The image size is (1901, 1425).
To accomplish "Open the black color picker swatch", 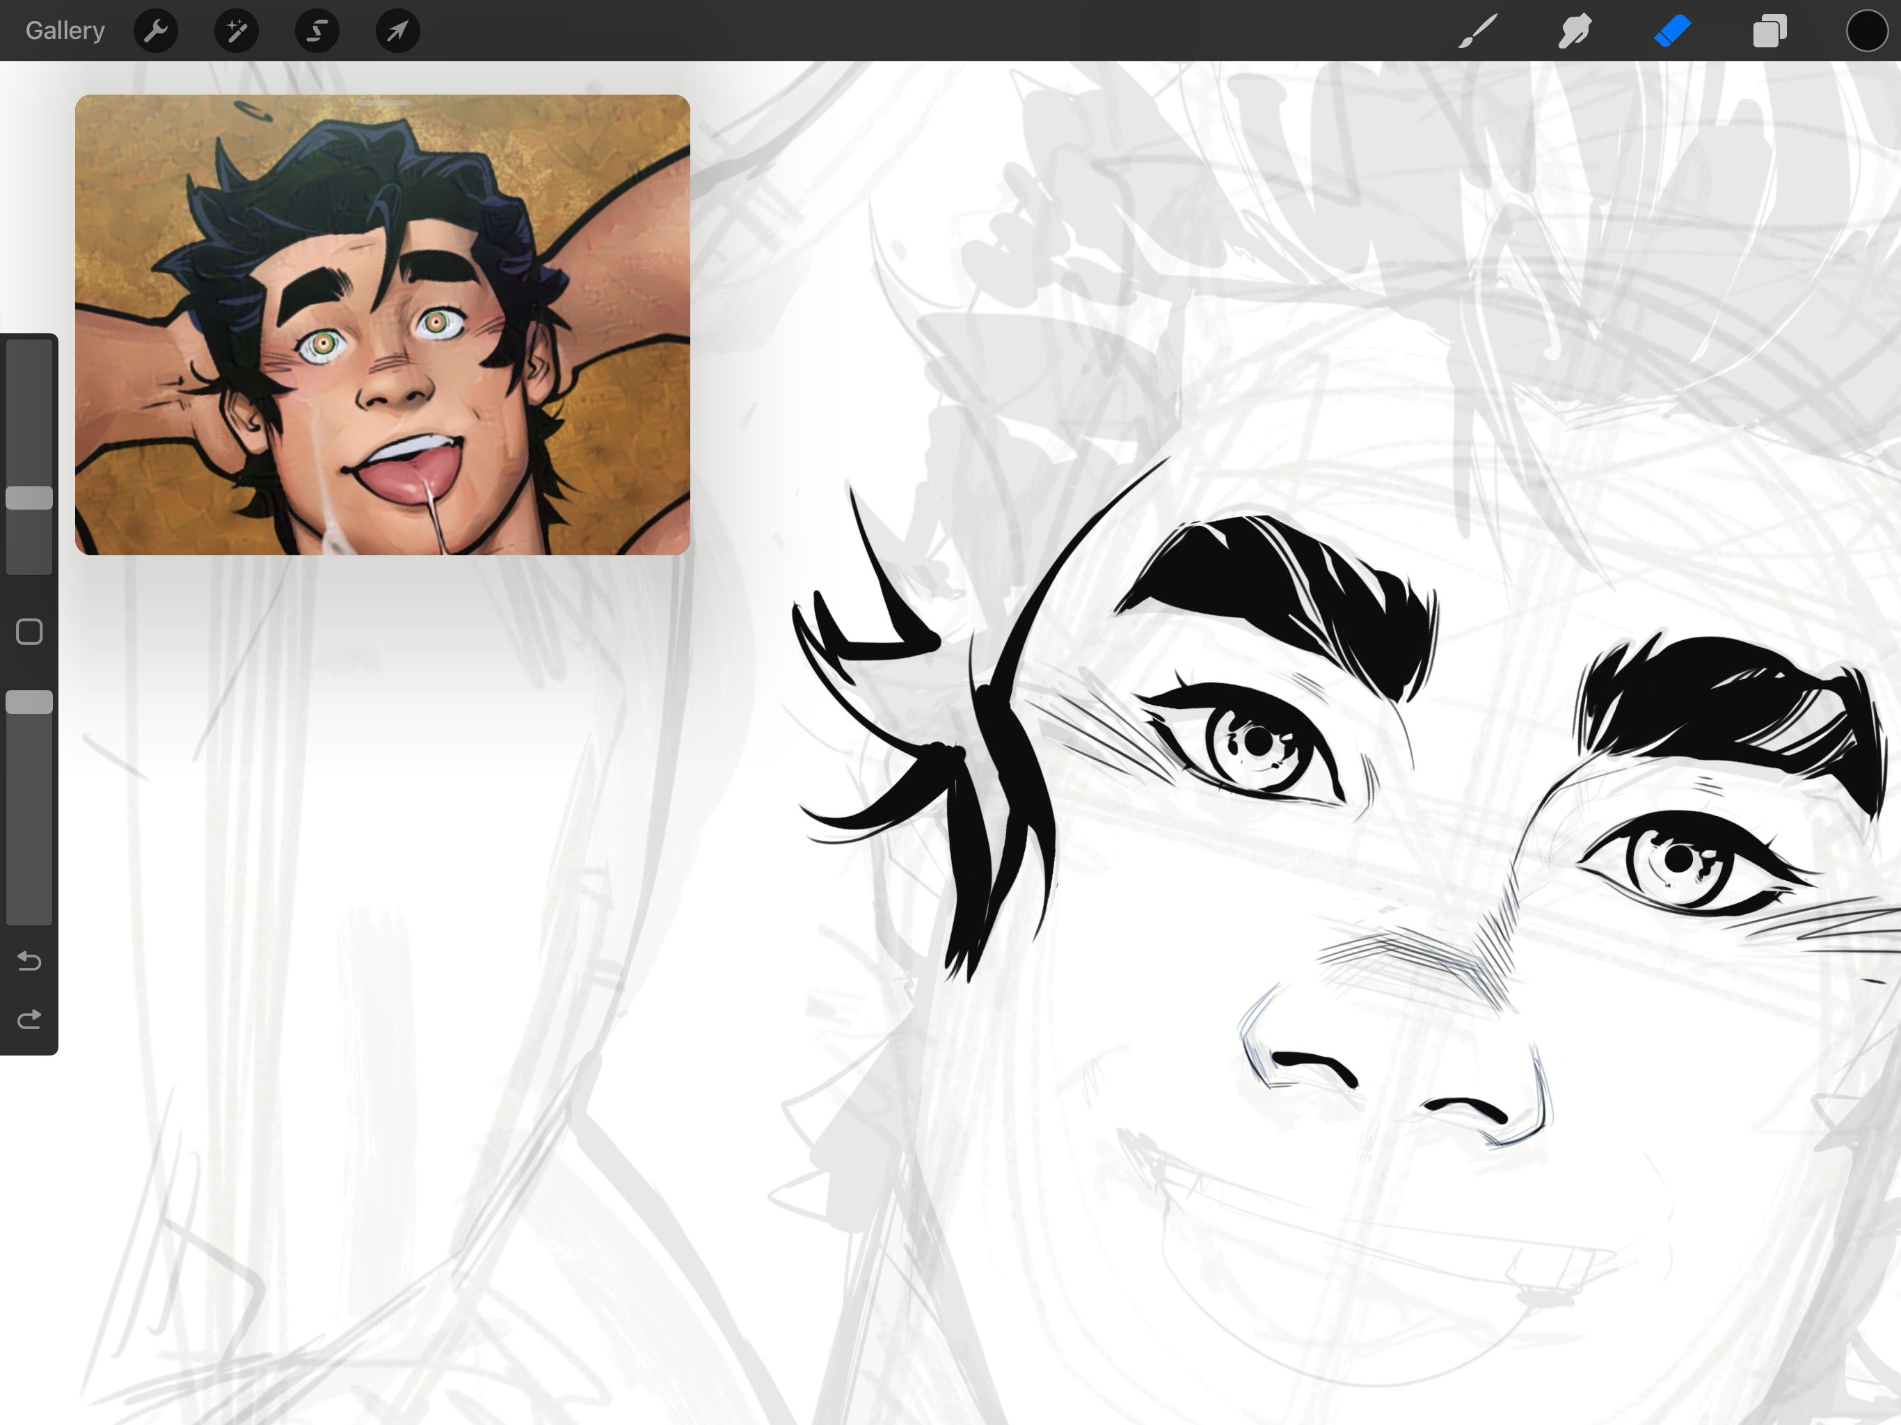I will click(x=1867, y=31).
